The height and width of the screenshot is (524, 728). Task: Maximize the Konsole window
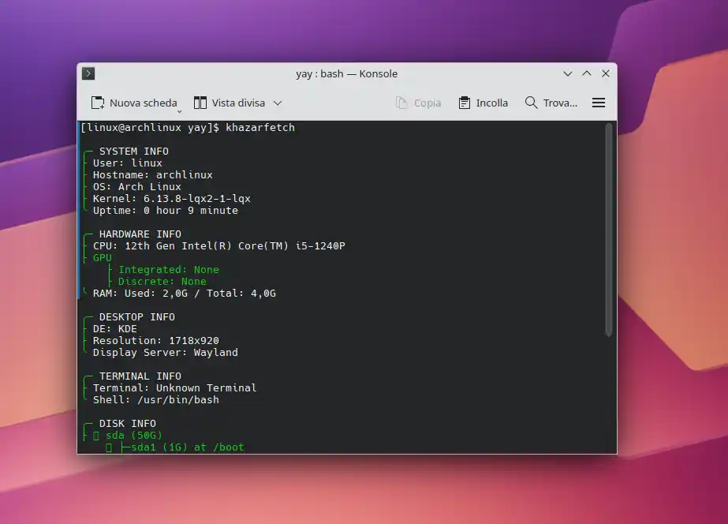coord(586,73)
